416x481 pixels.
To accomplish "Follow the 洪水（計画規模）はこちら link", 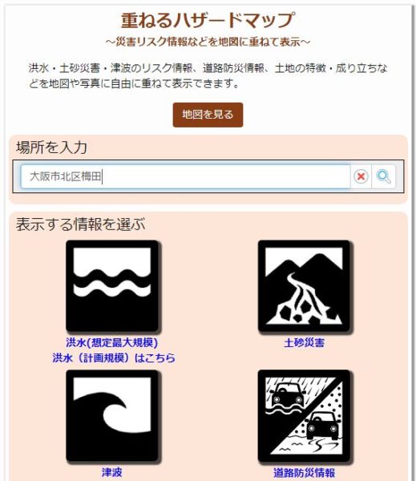I will (x=114, y=358).
